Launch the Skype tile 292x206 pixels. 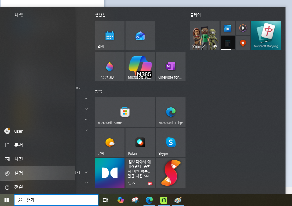[x=171, y=142]
